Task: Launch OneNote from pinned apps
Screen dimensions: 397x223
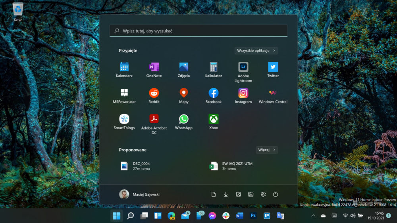Action: 154,70
